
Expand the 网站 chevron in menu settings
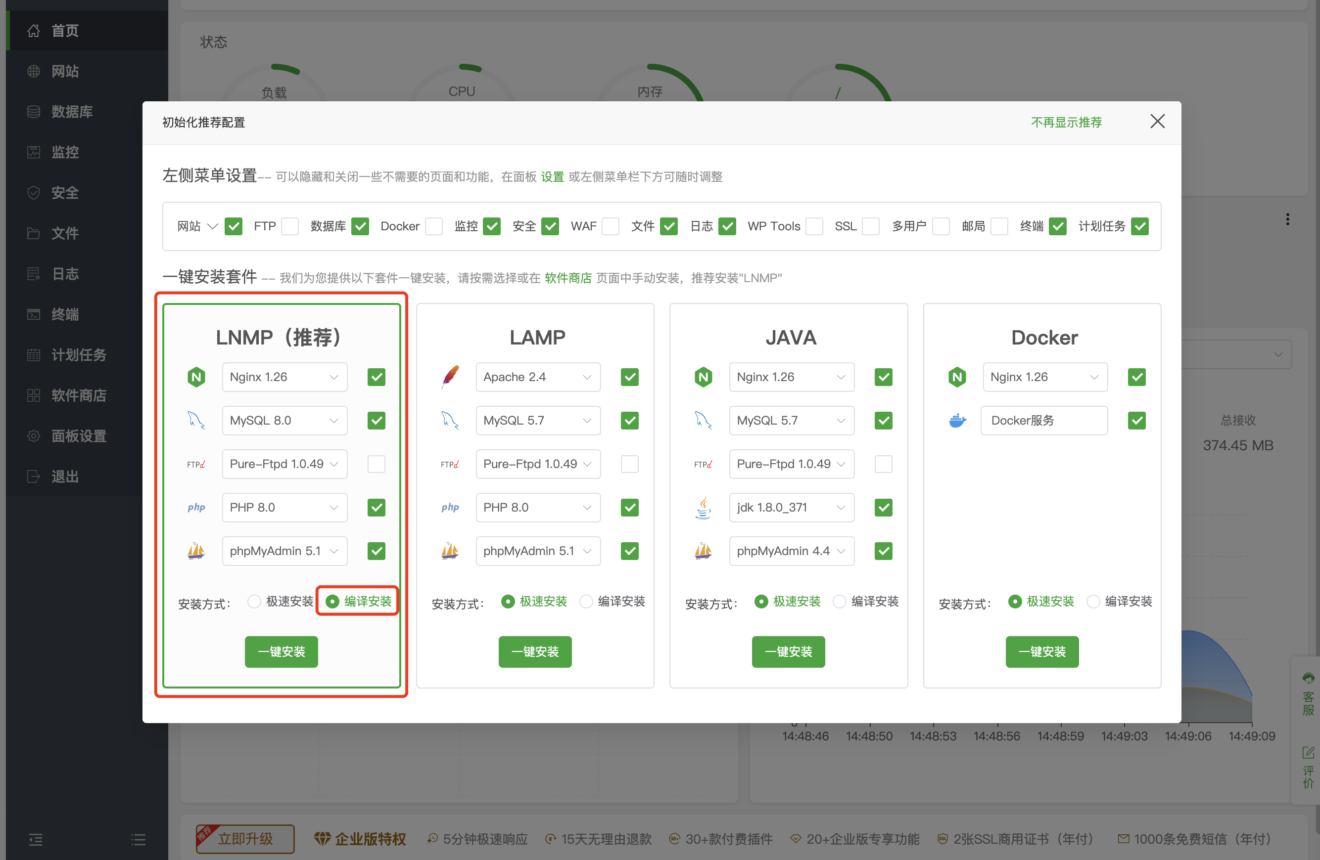(212, 226)
